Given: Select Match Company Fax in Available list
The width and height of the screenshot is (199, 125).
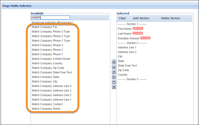Looking at the screenshot, I should pyautogui.click(x=45, y=27).
